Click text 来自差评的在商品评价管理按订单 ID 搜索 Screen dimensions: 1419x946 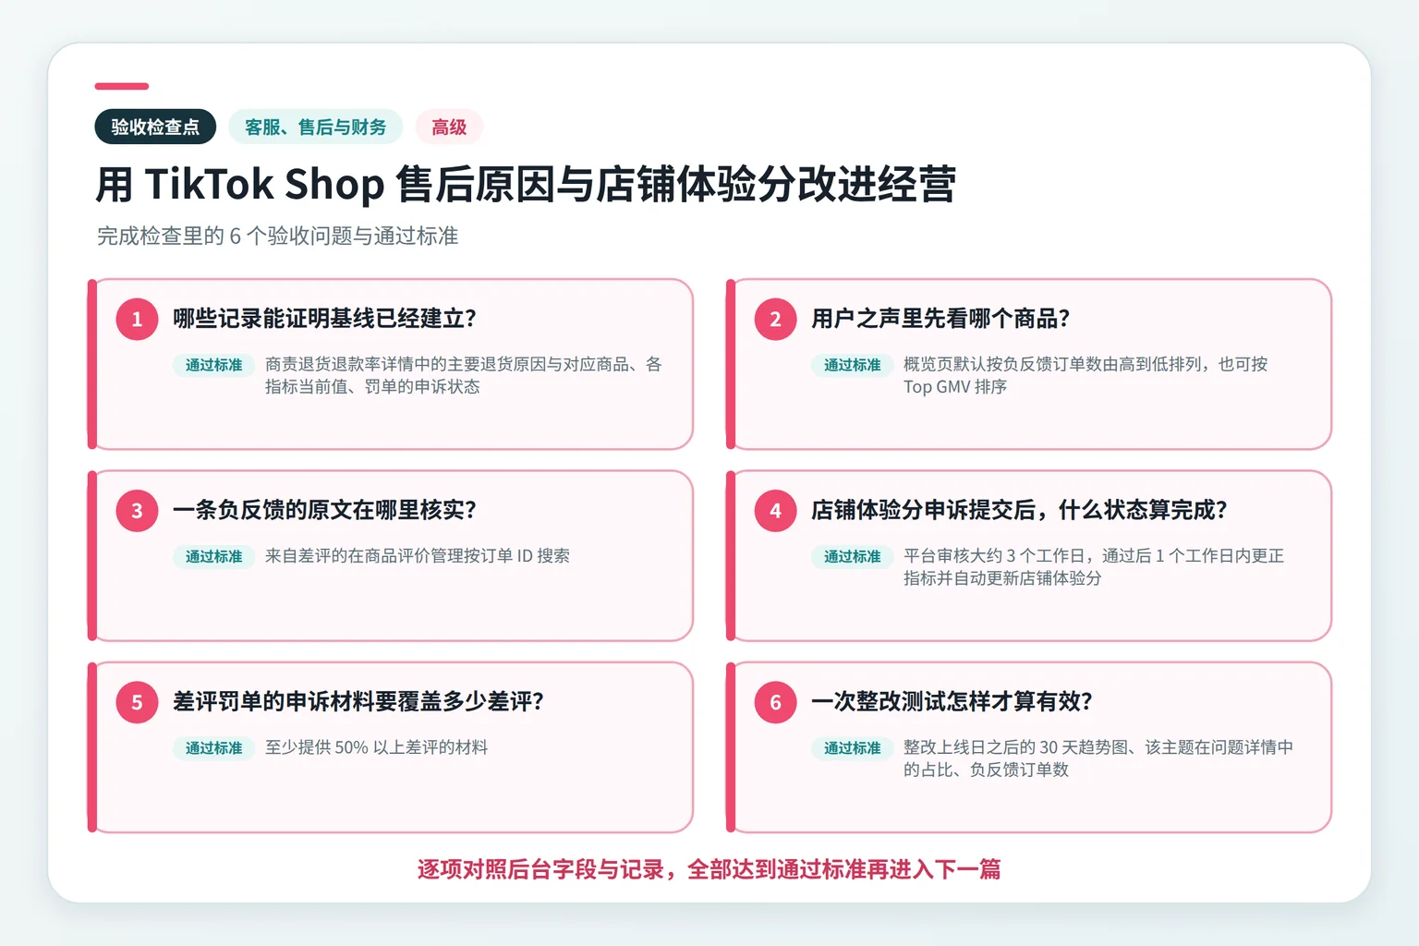coord(418,556)
